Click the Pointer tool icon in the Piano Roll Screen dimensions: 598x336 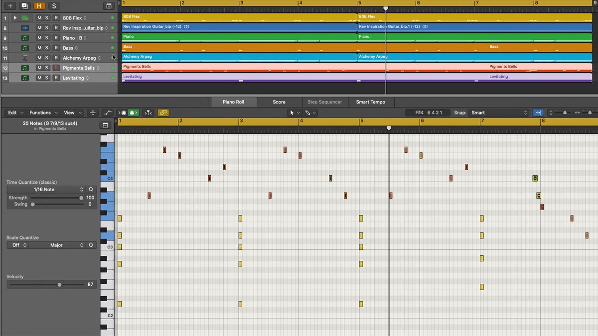pos(292,112)
